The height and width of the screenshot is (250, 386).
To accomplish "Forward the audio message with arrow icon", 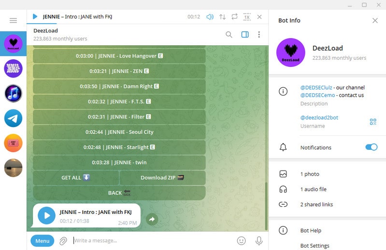I will (152, 219).
